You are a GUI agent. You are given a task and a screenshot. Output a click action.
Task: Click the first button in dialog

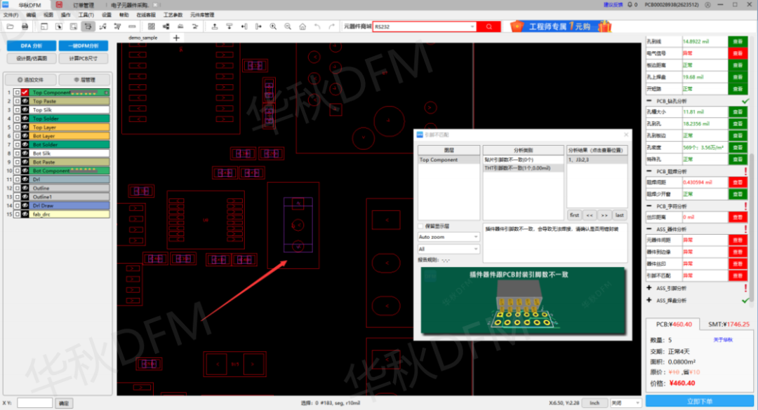[574, 215]
